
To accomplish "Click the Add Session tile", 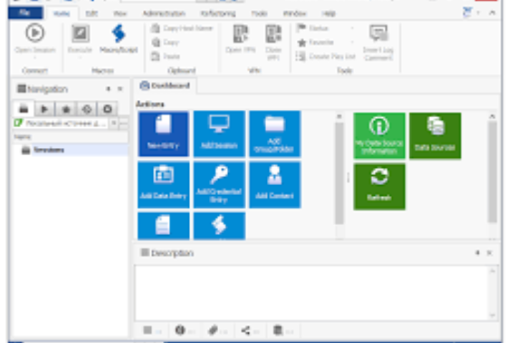I will pos(219,134).
